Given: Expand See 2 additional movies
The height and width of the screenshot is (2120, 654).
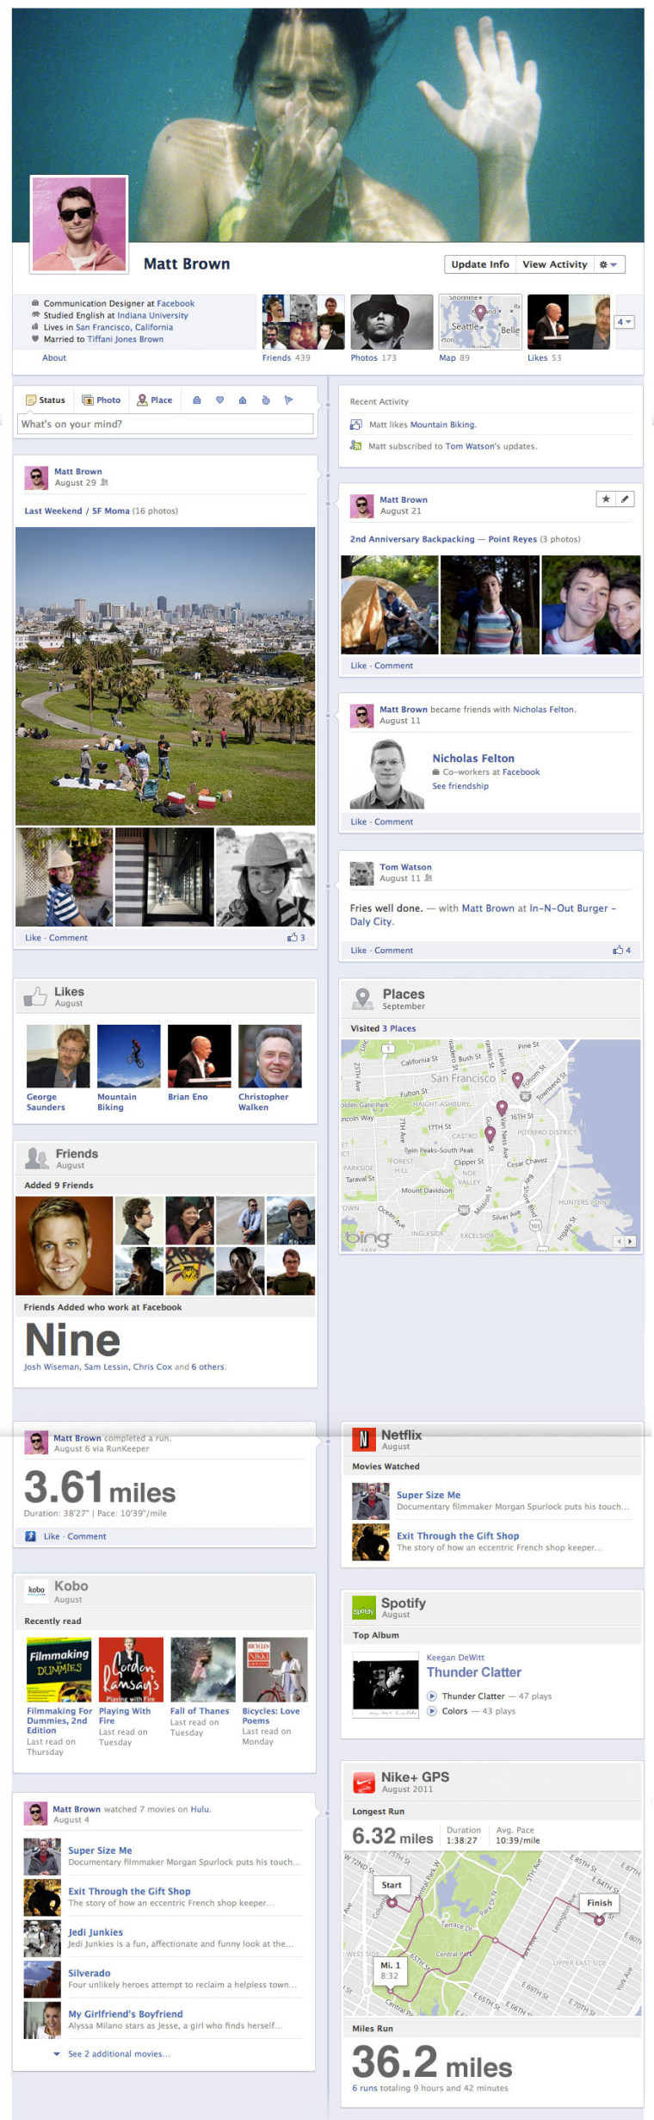Looking at the screenshot, I should click(x=113, y=2055).
